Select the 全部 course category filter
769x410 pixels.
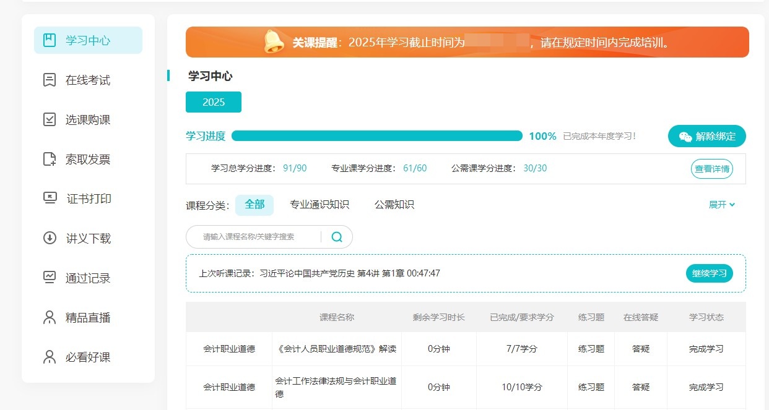point(254,204)
